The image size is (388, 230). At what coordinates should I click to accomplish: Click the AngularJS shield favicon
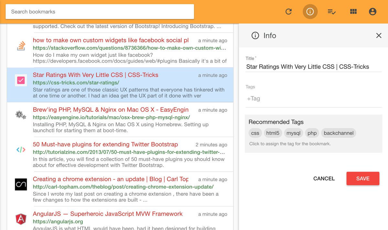point(21,219)
